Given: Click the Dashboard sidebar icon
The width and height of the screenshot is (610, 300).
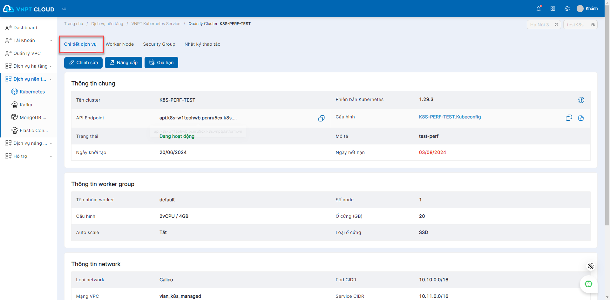Looking at the screenshot, I should click(9, 28).
